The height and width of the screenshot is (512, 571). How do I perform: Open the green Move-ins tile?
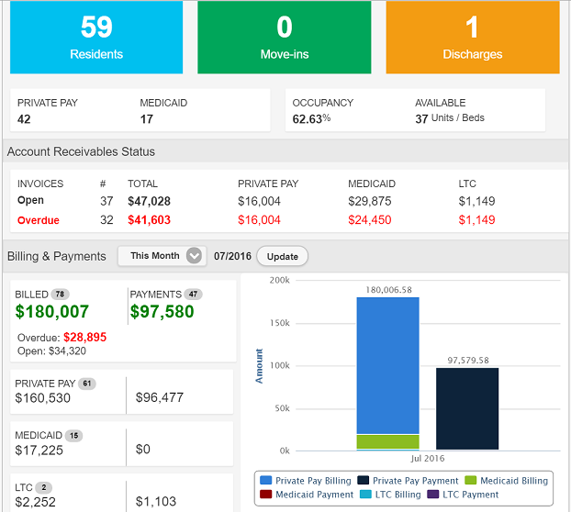[285, 38]
